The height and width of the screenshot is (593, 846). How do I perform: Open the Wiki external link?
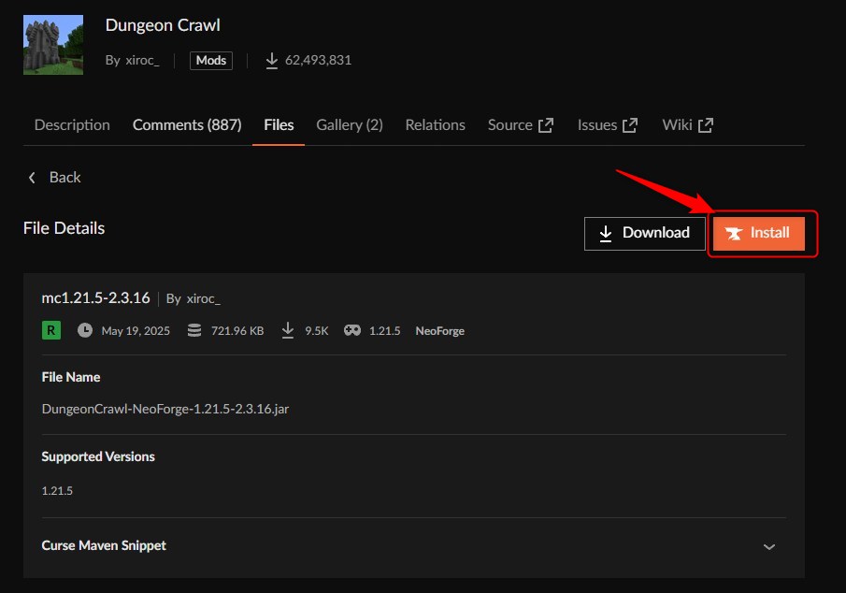coord(688,124)
